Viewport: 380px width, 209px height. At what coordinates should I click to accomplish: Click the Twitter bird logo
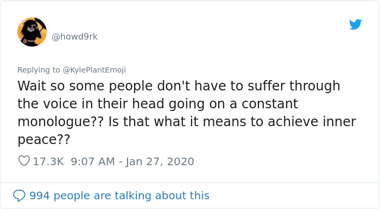355,24
